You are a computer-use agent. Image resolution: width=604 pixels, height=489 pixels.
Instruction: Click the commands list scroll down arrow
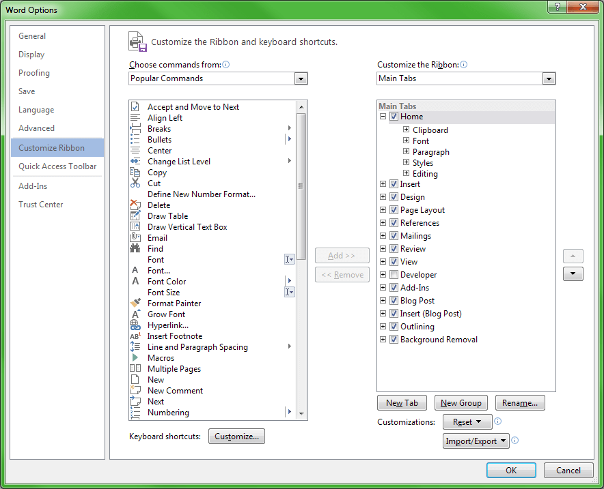pyautogui.click(x=301, y=414)
